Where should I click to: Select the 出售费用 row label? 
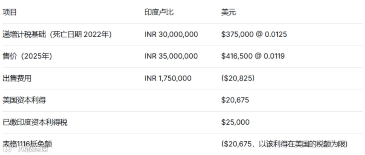point(17,79)
